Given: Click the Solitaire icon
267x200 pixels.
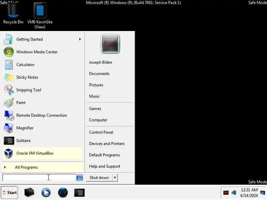Looking at the screenshot, I should click(x=9, y=141).
